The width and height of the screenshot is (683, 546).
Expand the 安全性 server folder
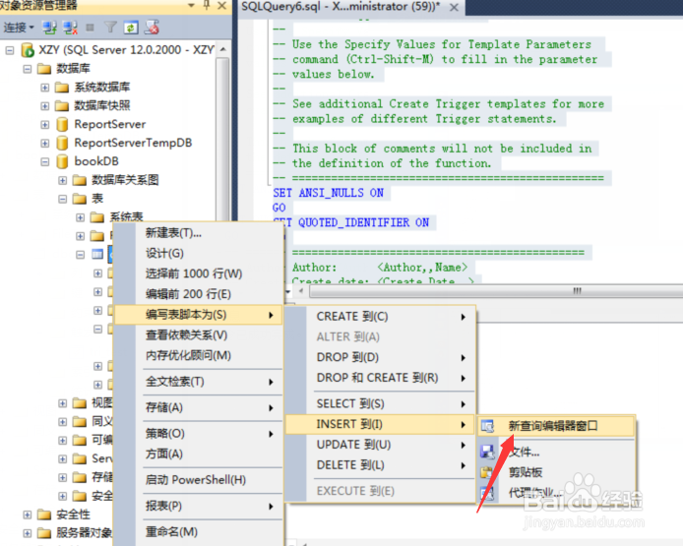coord(28,515)
